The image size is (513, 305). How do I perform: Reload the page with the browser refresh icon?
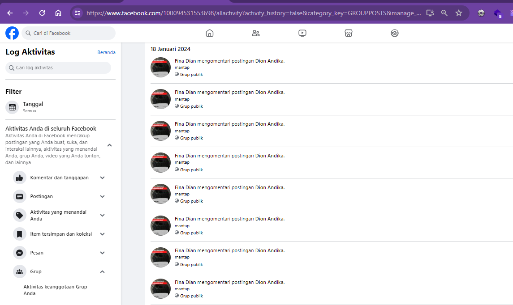tap(42, 13)
